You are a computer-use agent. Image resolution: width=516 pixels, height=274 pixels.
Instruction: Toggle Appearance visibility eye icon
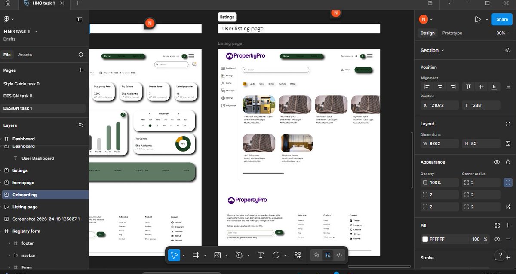coord(497,162)
